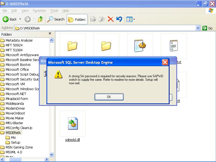Toggle the Folders pane button
The width and height of the screenshot is (216, 162).
click(x=77, y=19)
